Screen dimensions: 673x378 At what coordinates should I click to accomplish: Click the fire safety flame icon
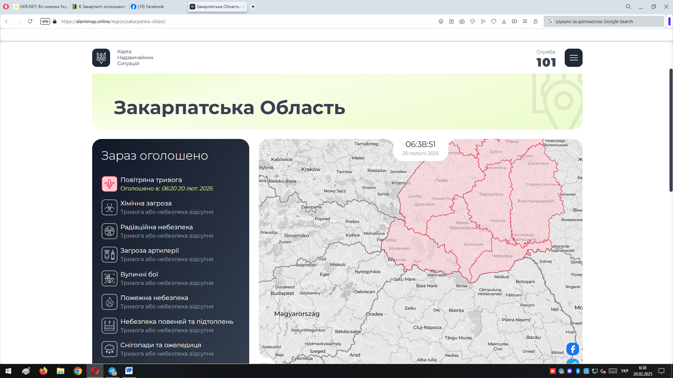pos(109,302)
